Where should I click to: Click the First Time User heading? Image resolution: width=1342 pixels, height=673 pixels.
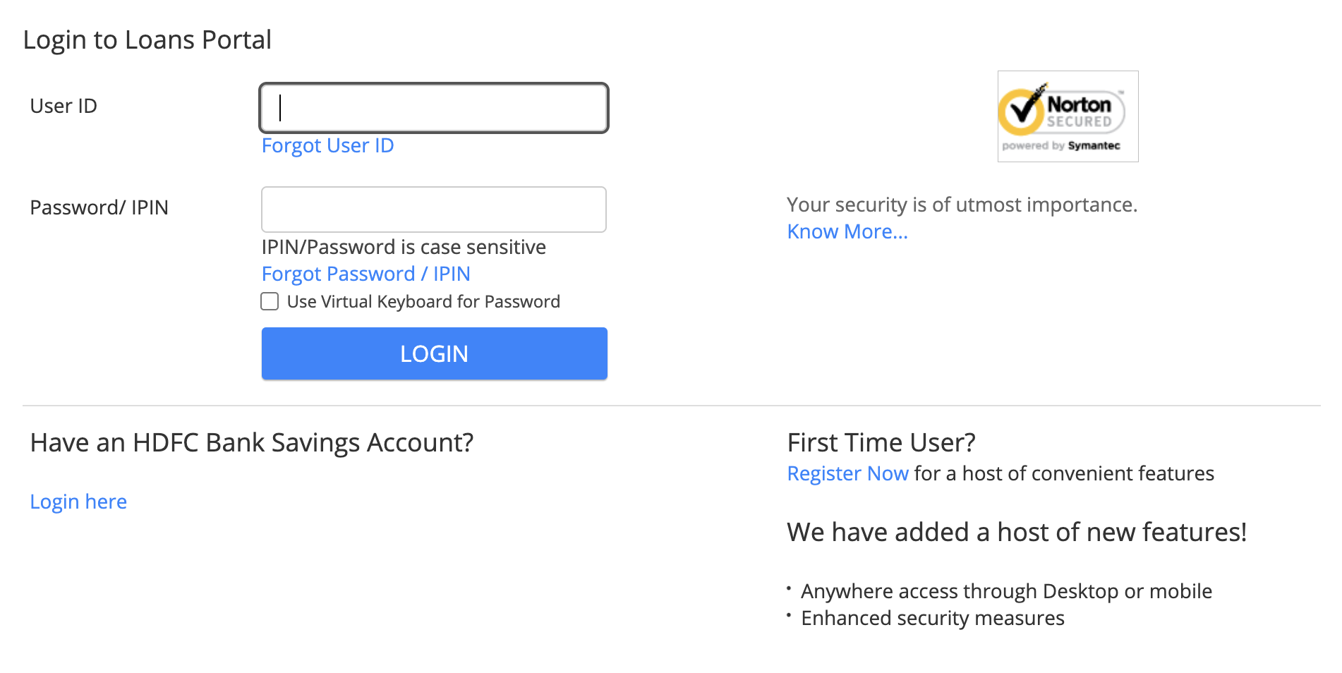(881, 442)
